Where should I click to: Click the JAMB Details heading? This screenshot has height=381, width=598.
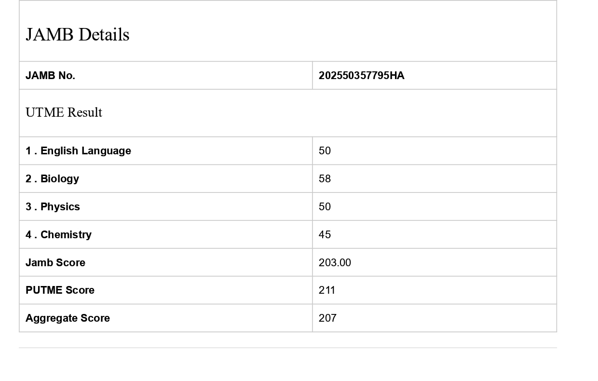pyautogui.click(x=77, y=35)
